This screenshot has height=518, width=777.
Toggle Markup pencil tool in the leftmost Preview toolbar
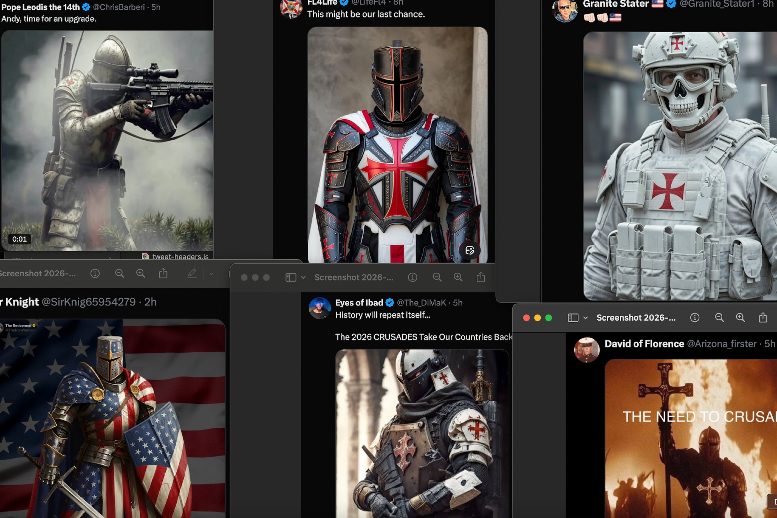tap(192, 274)
